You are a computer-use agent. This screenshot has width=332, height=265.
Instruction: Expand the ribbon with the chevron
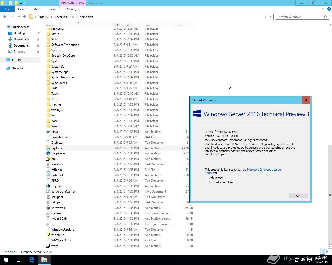[x=323, y=9]
